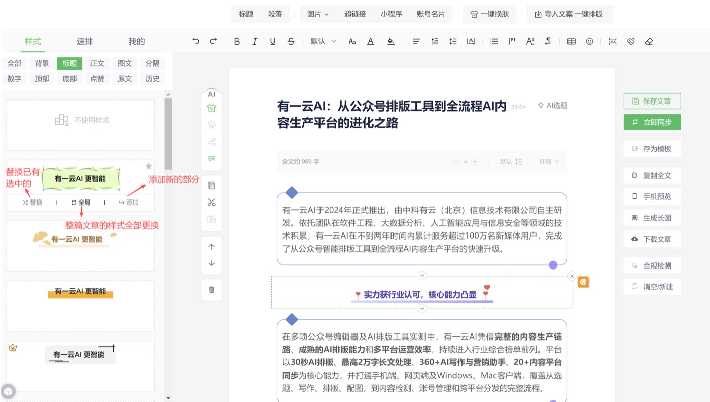Image resolution: width=710 pixels, height=402 pixels.
Task: Decrease font size with minus button
Action: coord(456,162)
